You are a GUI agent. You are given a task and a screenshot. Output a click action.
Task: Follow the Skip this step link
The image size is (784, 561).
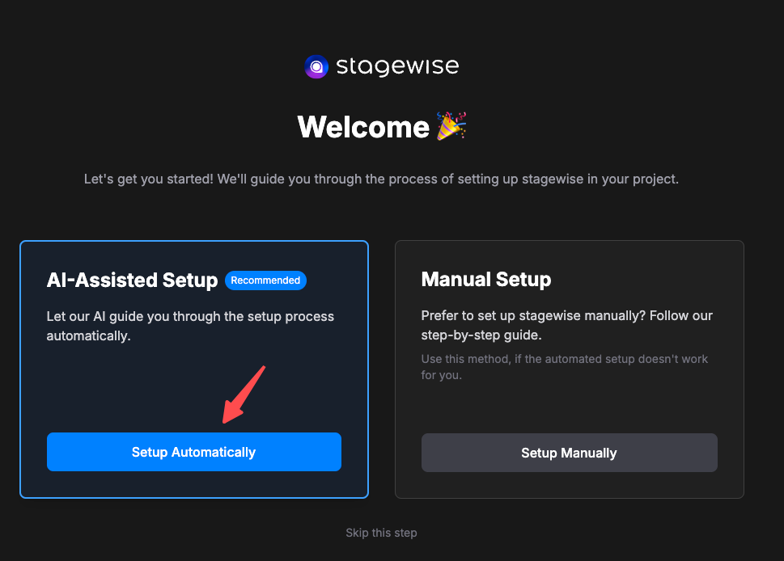click(381, 533)
